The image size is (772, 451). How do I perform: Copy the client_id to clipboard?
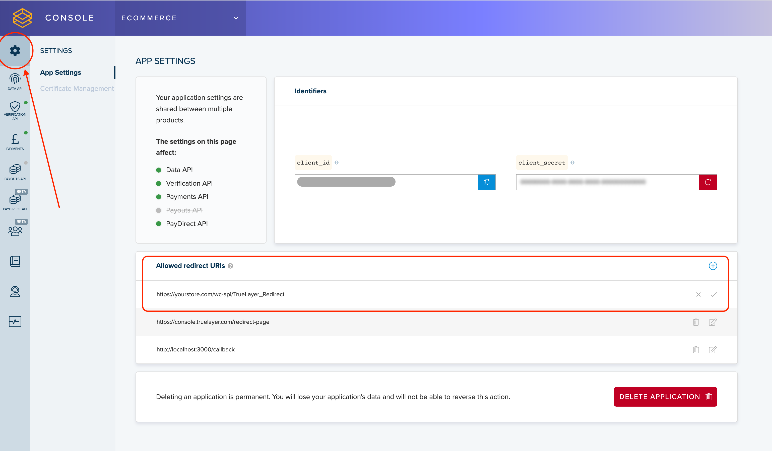(x=486, y=182)
